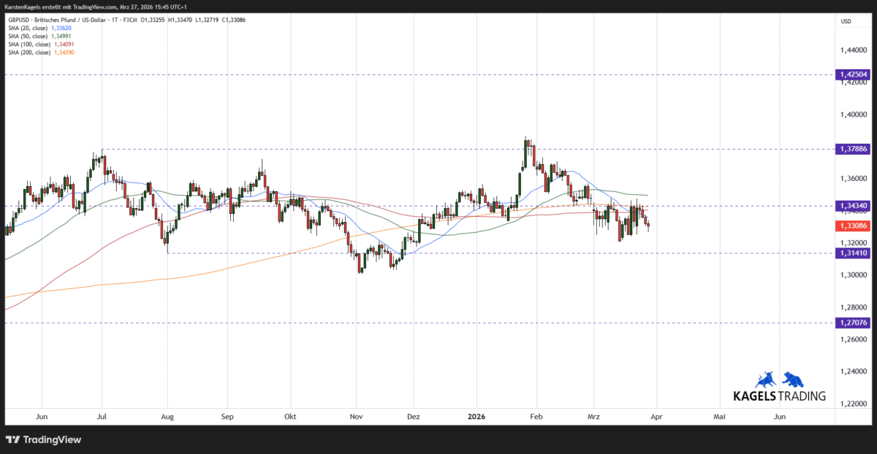The height and width of the screenshot is (454, 877).
Task: Toggle visibility of the SMA (50, close) indicator
Action: [29, 35]
